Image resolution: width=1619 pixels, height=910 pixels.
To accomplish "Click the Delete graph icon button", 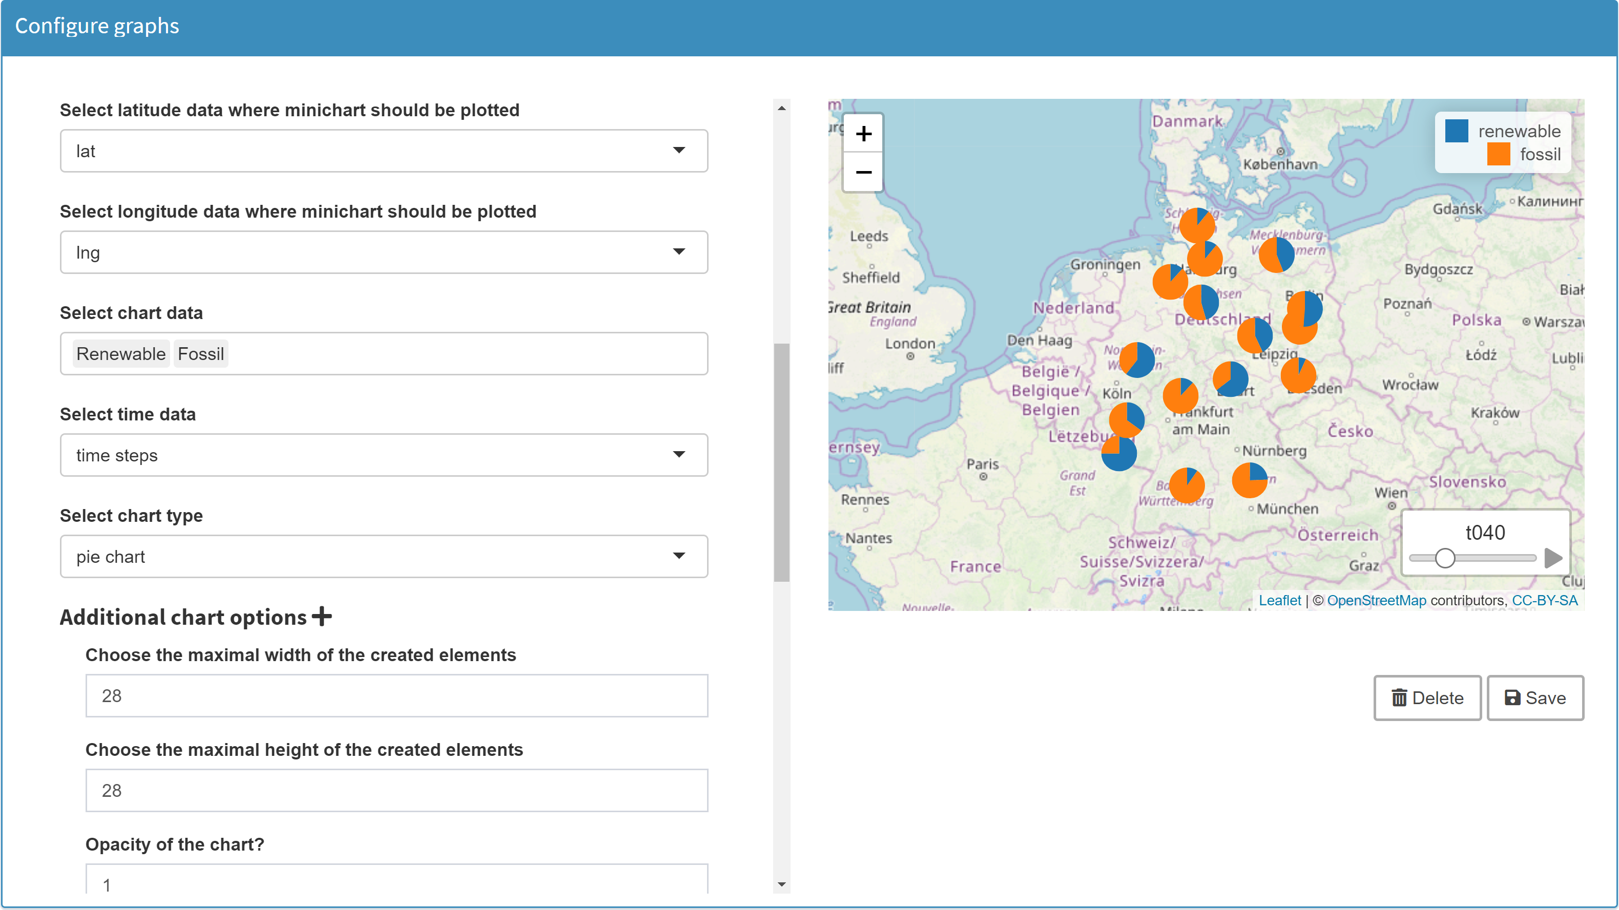I will pos(1428,698).
